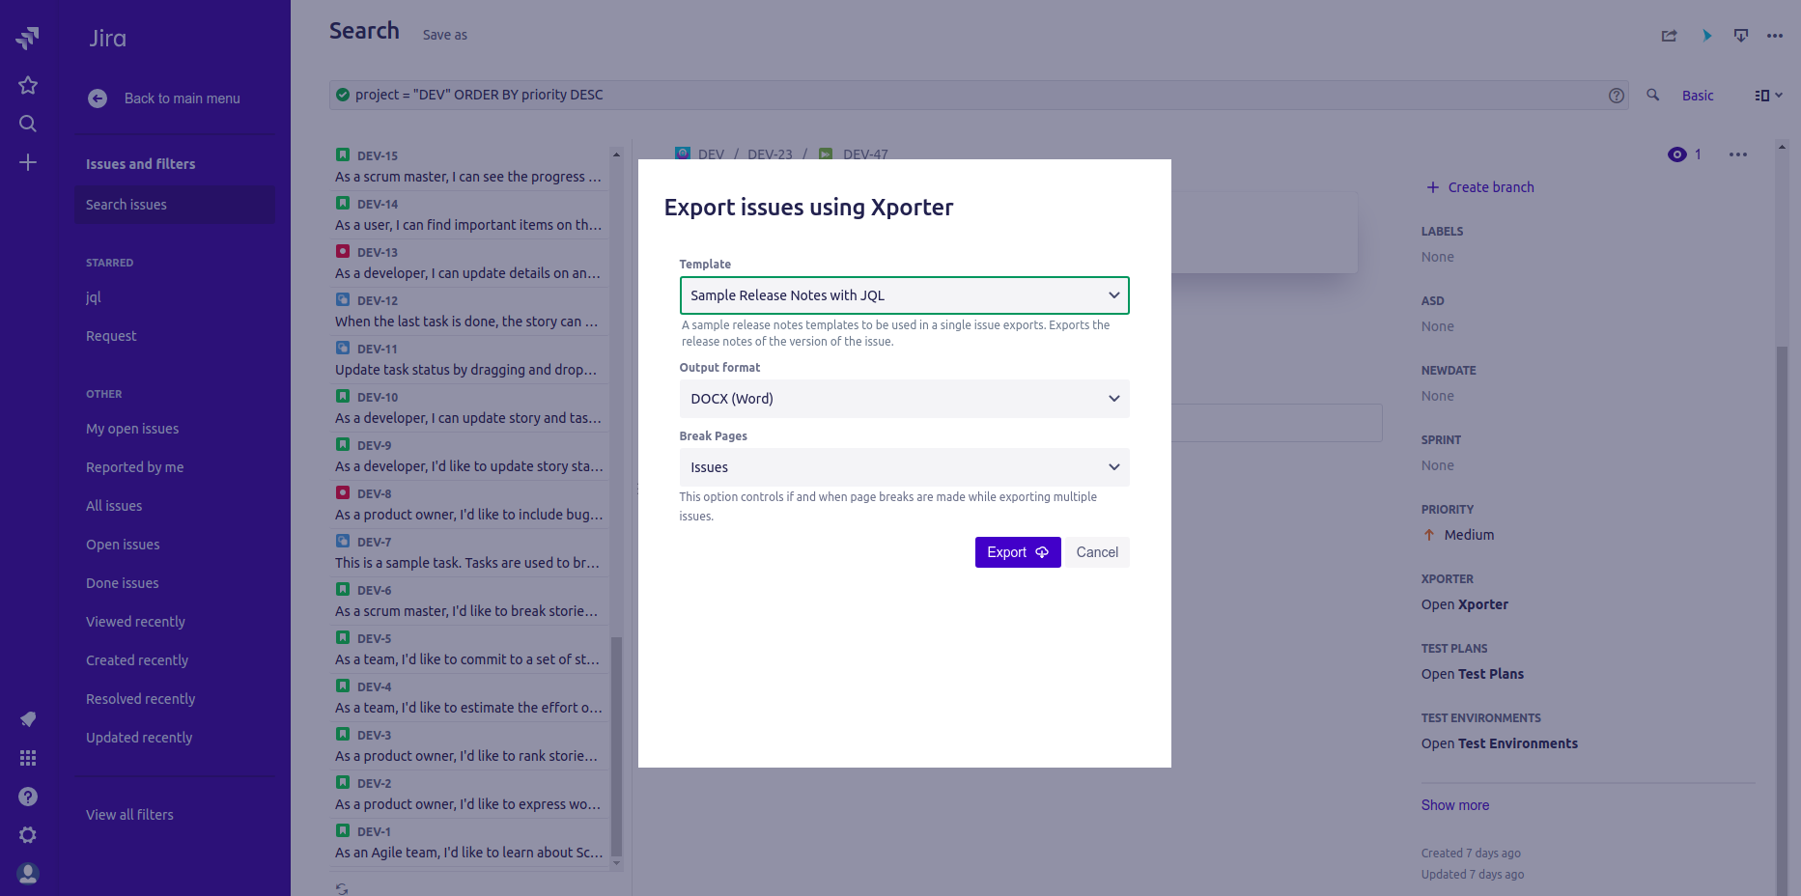Viewport: 1801px width, 896px height.
Task: Click the JQL query input field
Action: [966, 95]
